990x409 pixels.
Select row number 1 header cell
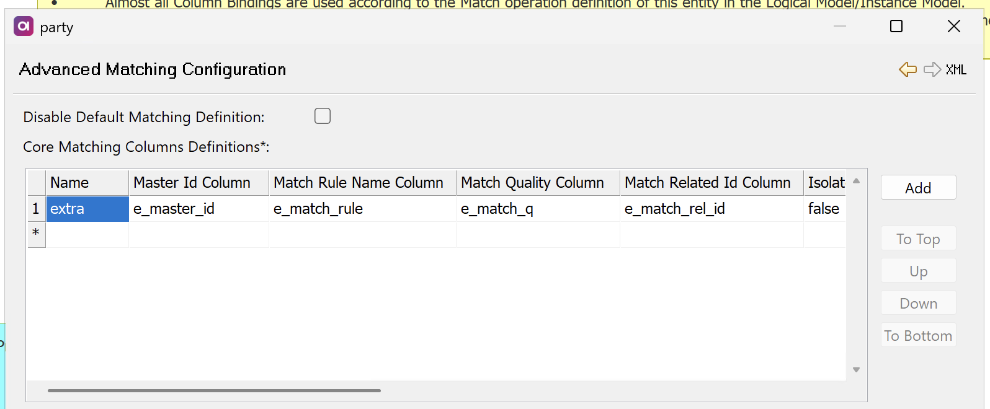point(36,209)
